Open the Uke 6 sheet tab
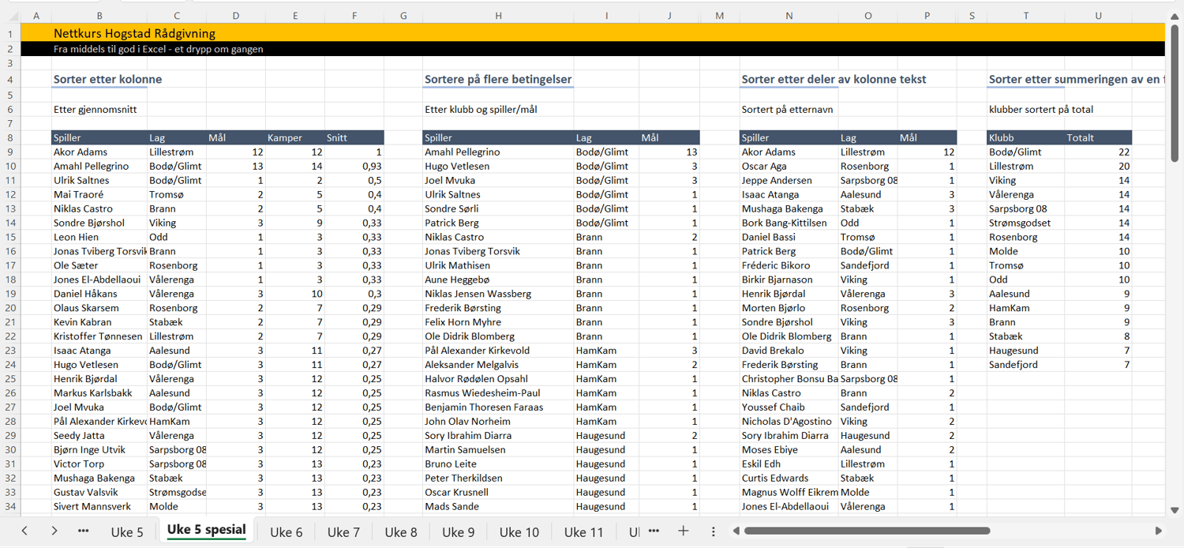 click(286, 532)
